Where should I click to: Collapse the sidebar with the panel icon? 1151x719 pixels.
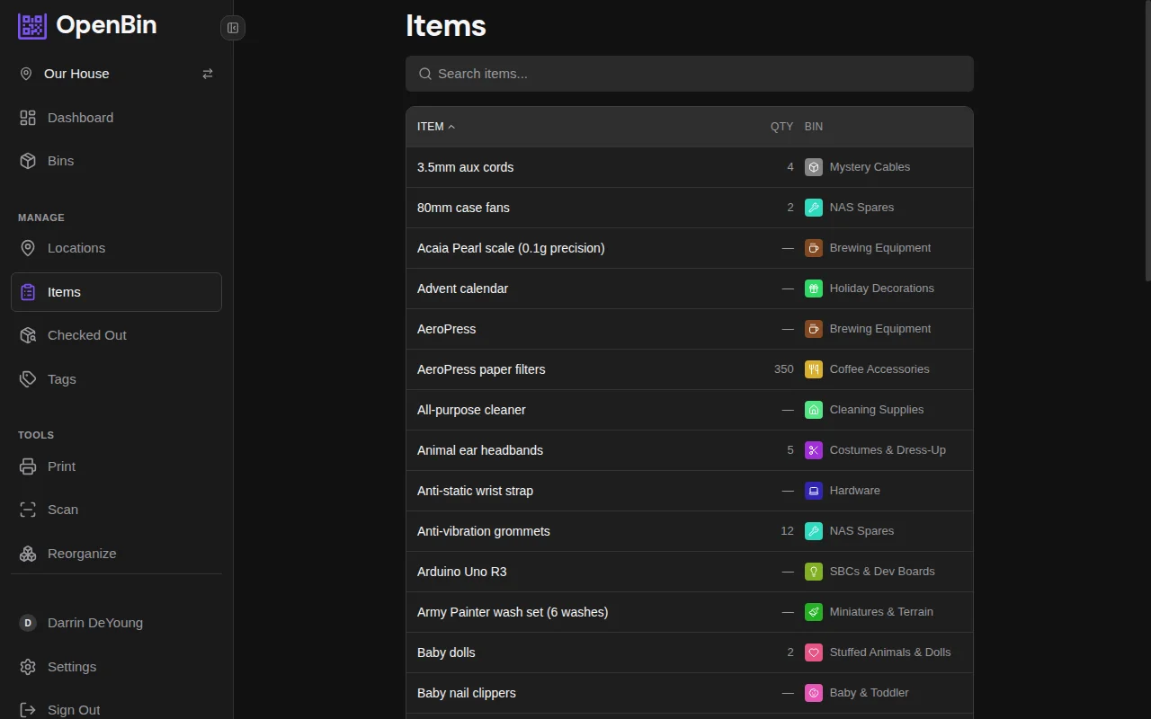point(232,28)
